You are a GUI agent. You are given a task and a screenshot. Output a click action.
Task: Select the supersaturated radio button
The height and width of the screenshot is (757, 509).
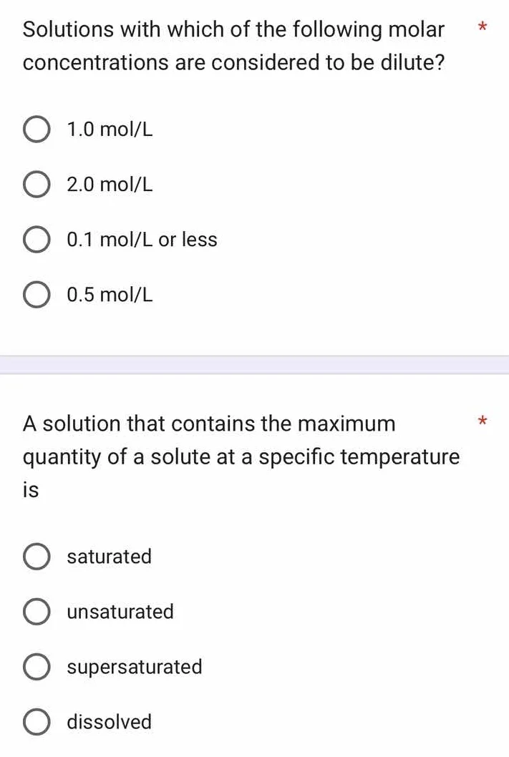[x=37, y=667]
